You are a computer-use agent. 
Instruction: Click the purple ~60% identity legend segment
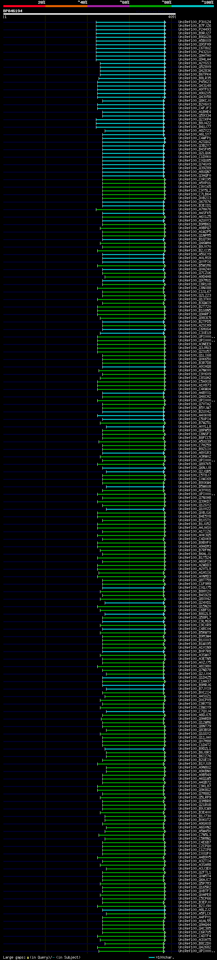[x=108, y=6]
